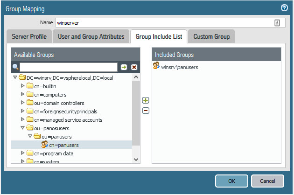Switch to the Custom Group tab
Screen dimensions: 294x195
[212, 36]
